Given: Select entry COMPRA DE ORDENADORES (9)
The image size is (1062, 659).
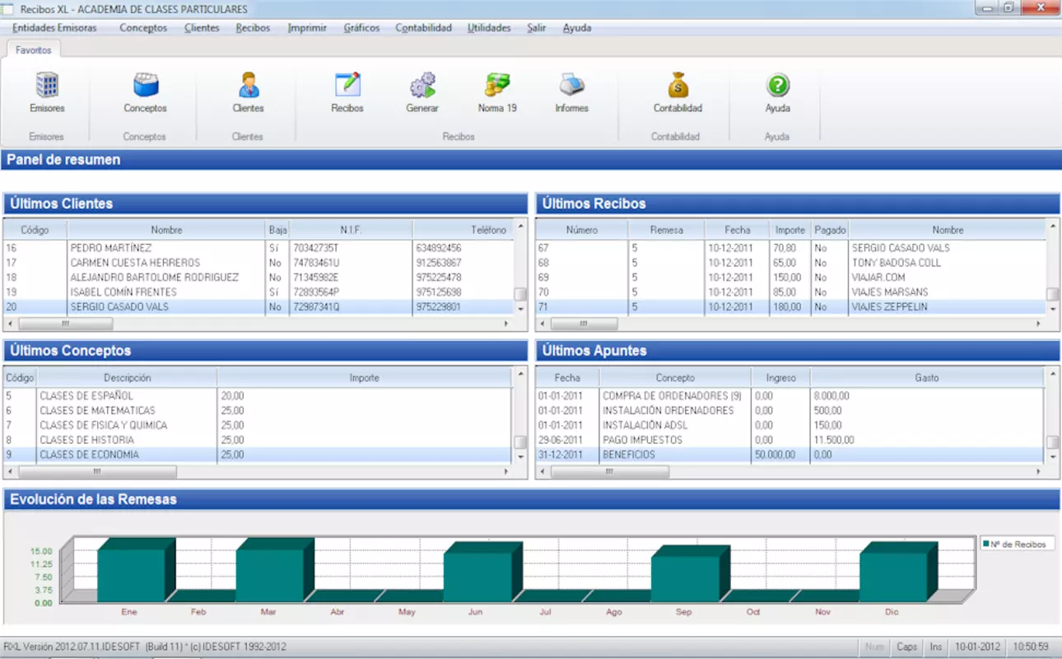Looking at the screenshot, I should [x=790, y=396].
